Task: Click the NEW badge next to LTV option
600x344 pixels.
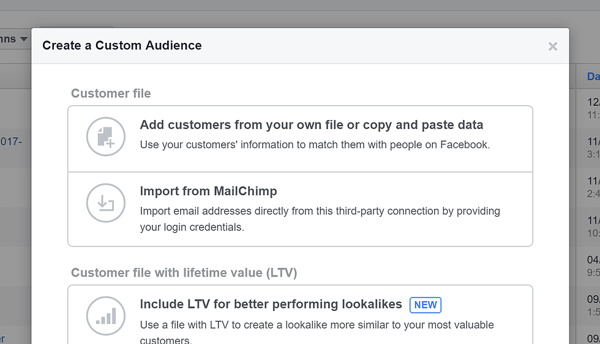Action: (425, 305)
